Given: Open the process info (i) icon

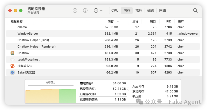Looking at the screenshot, I should [x=85, y=11].
